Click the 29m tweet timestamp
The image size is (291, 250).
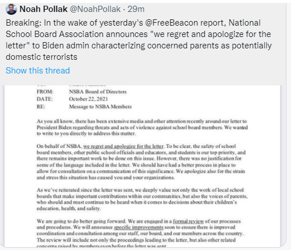136,9
